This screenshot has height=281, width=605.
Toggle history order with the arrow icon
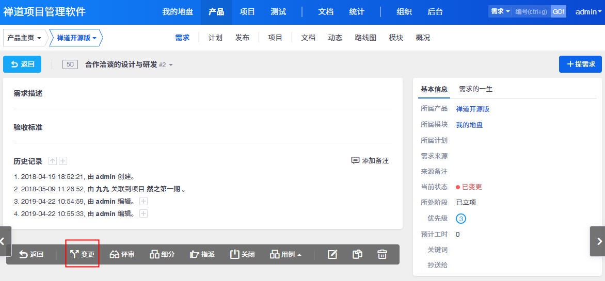(x=53, y=161)
